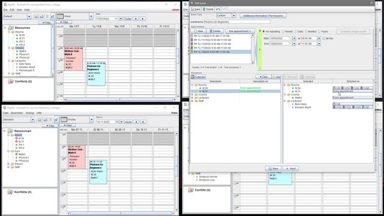Screen dimensions: 384x216
Task: Open the View menu in English window
Action: tap(19, 10)
